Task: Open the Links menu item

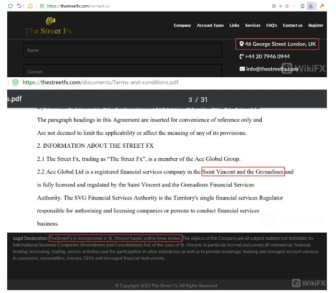Action: click(x=234, y=25)
